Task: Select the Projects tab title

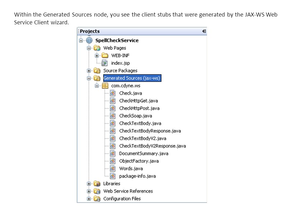Action: 90,31
